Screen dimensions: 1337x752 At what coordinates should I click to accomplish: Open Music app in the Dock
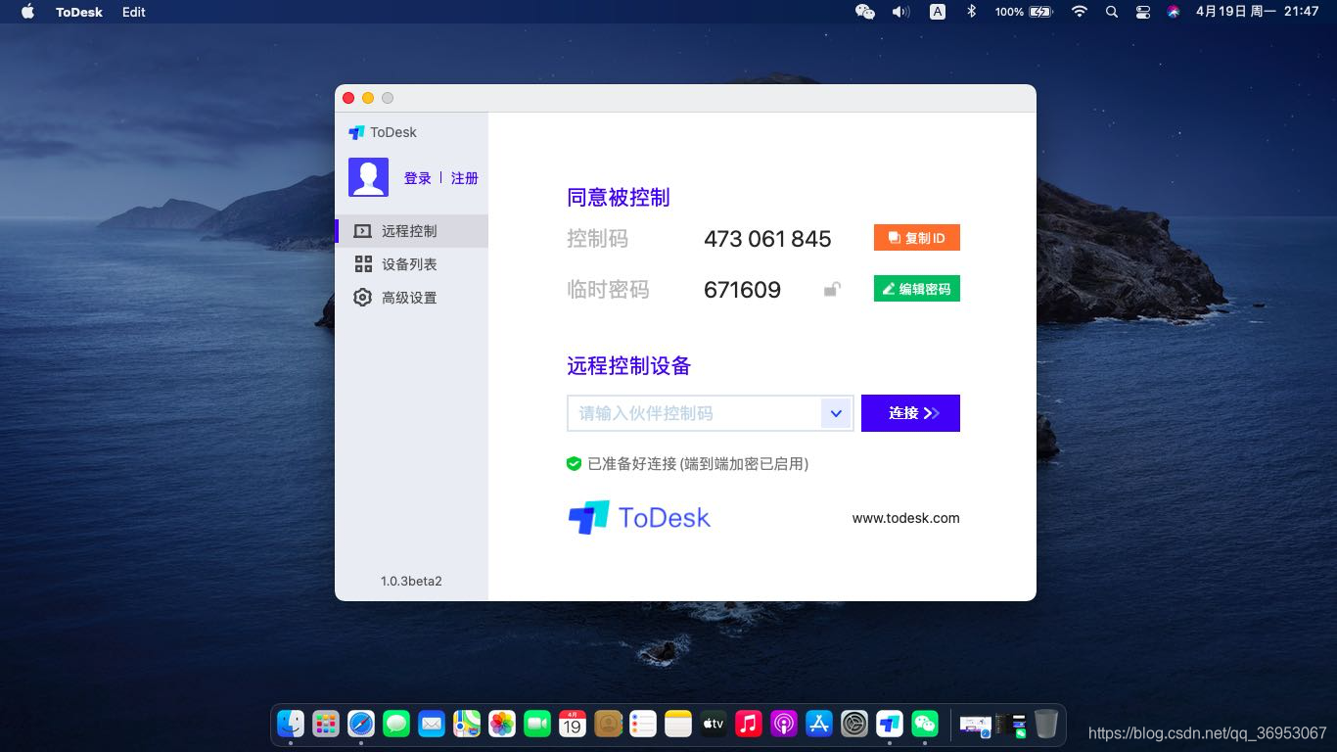coord(749,724)
